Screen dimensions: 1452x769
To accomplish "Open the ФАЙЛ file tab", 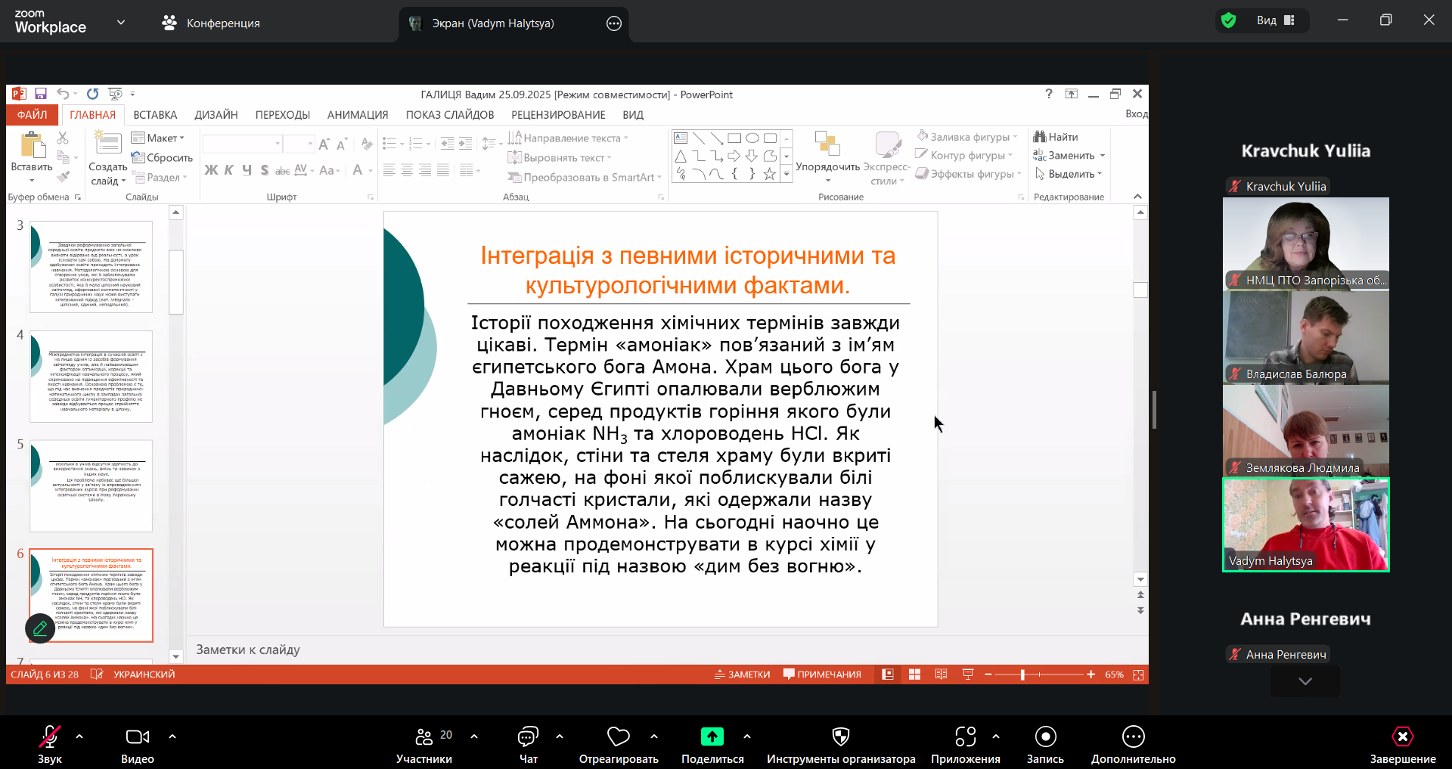I will (x=33, y=115).
